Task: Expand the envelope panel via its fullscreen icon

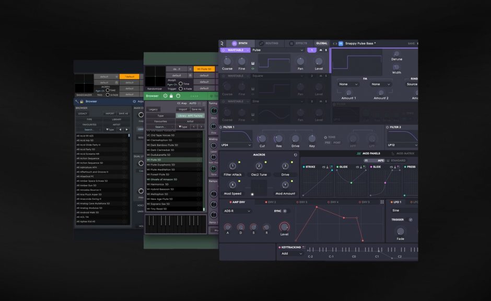Action: point(381,202)
